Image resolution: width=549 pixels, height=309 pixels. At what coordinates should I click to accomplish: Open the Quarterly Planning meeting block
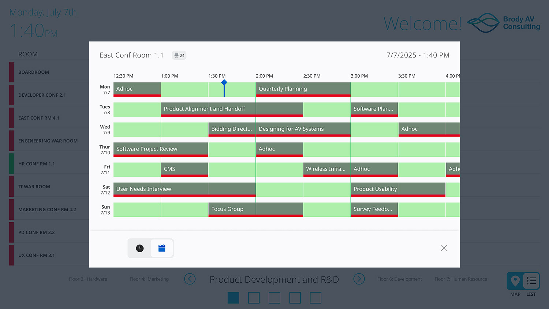tap(303, 89)
